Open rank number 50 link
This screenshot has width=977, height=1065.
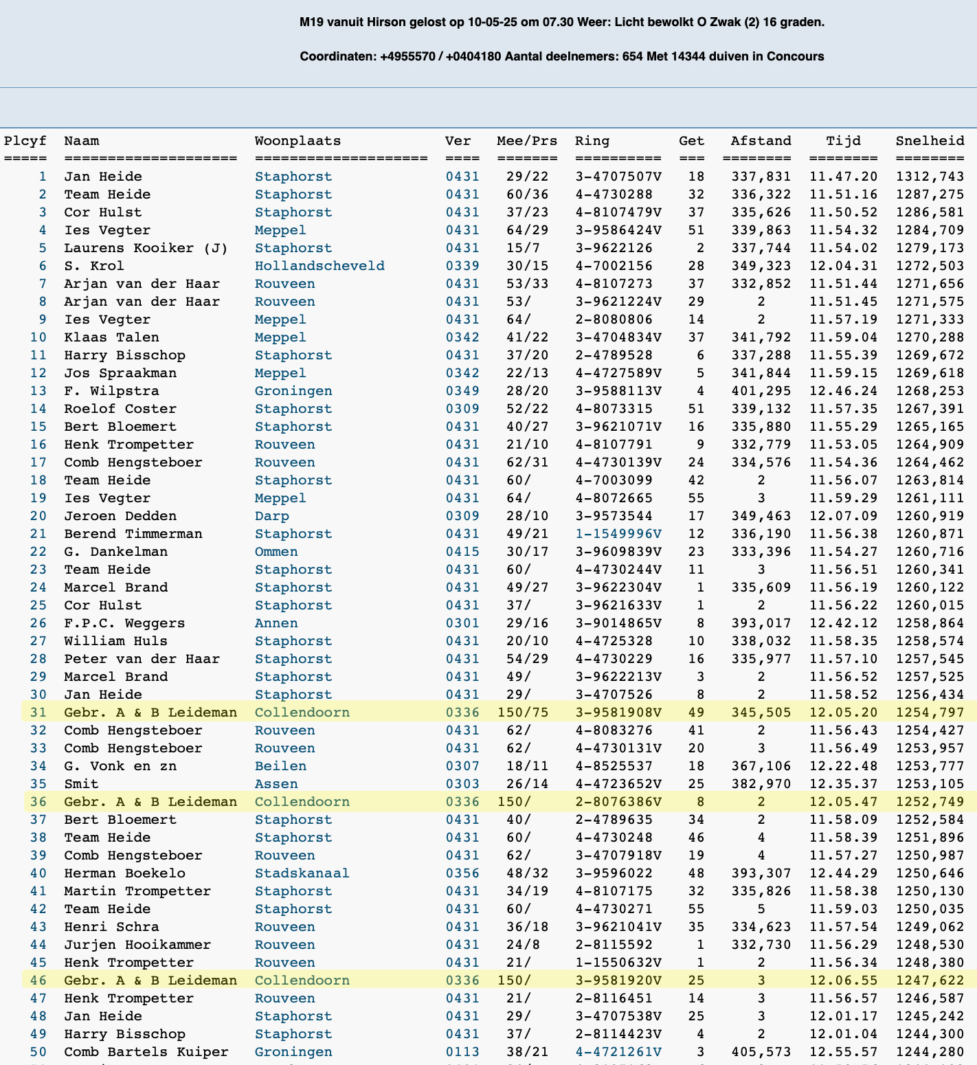click(x=38, y=1052)
